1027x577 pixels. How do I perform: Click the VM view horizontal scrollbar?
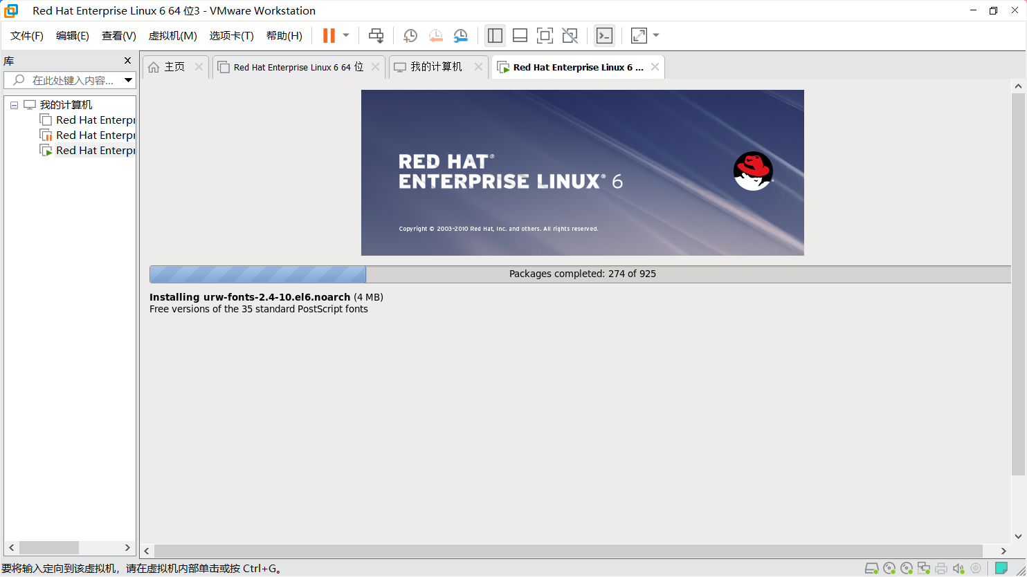click(x=568, y=551)
